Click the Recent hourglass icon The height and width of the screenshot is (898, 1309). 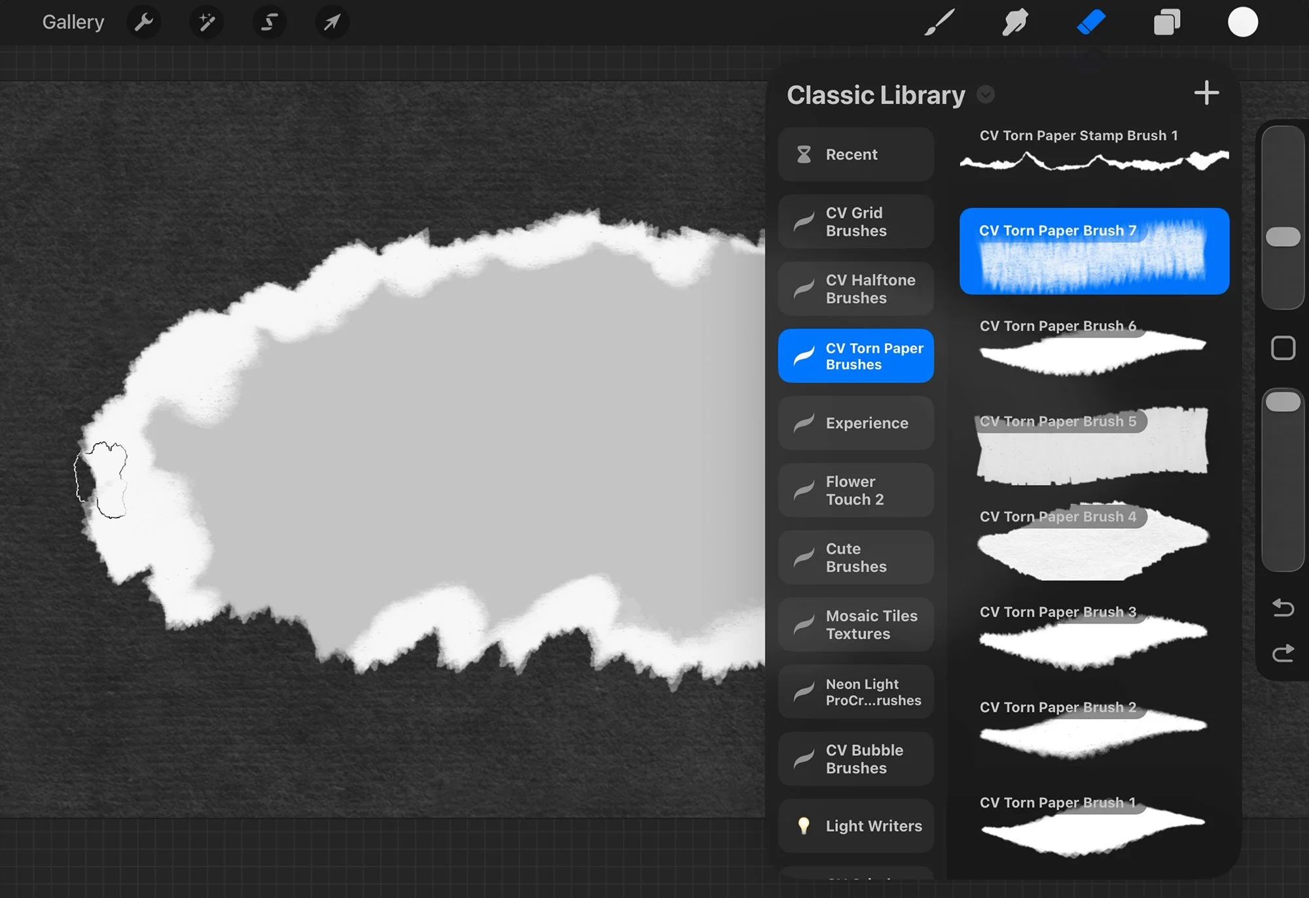[x=804, y=154]
